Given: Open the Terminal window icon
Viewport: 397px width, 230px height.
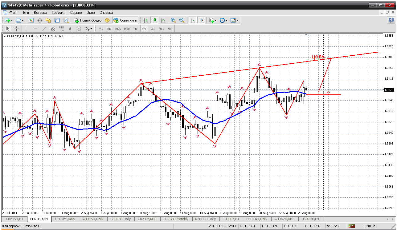Looking at the screenshot, I should pos(57,20).
